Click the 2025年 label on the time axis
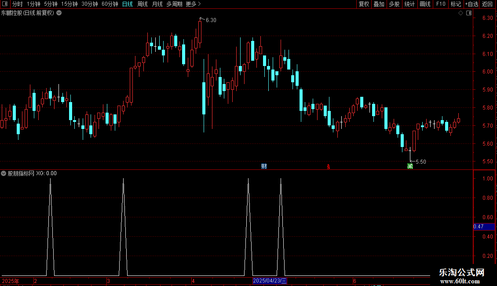The image size is (497, 286). pyautogui.click(x=11, y=281)
